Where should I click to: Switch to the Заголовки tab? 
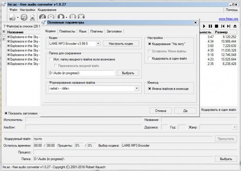click(114, 32)
